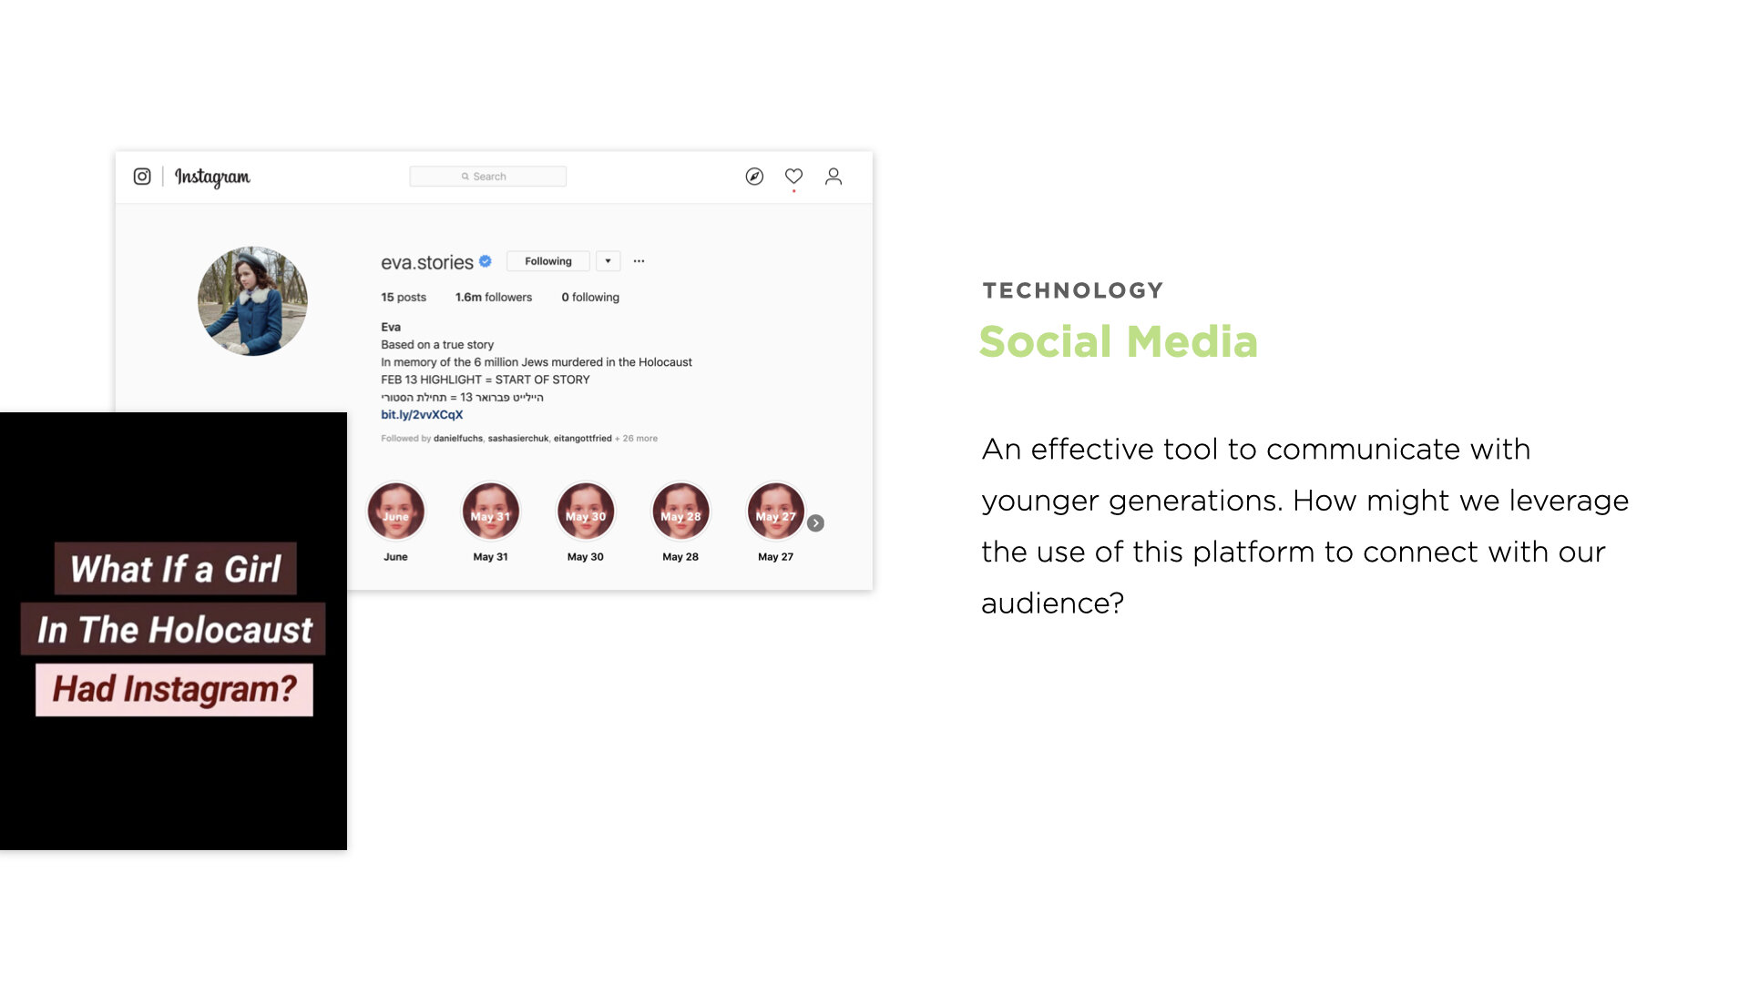Open the May 28 story highlight
This screenshot has height=983, width=1749.
pyautogui.click(x=680, y=512)
